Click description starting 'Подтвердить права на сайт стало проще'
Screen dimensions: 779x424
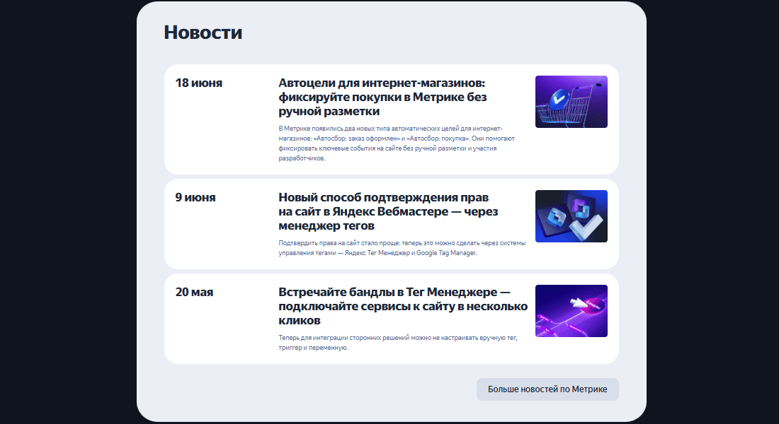tap(402, 248)
